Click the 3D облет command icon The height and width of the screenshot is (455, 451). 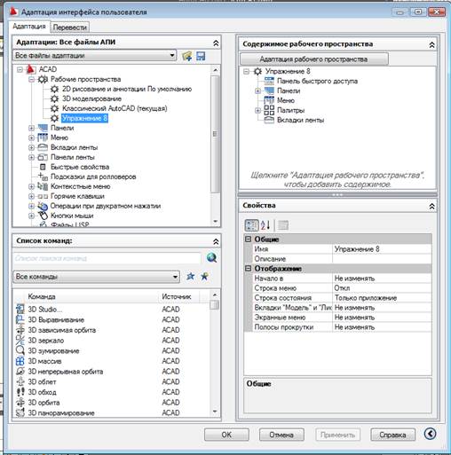point(20,381)
